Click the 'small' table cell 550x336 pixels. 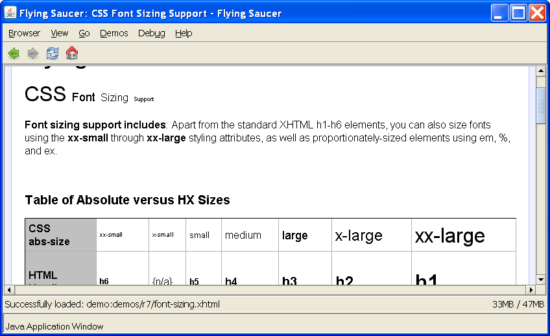[x=204, y=235]
